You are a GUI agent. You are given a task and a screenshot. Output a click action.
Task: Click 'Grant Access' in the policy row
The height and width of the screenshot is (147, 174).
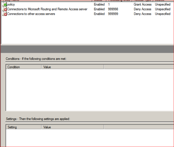tap(143, 5)
